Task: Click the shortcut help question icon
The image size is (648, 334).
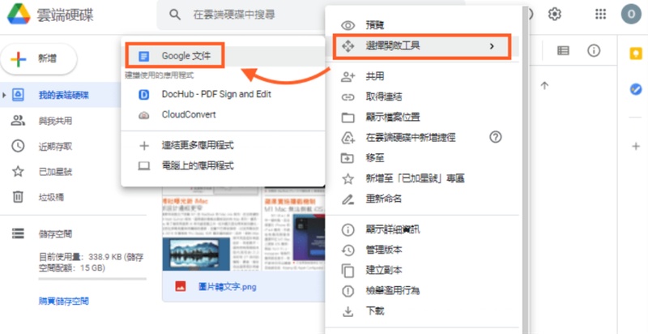Action: (495, 137)
